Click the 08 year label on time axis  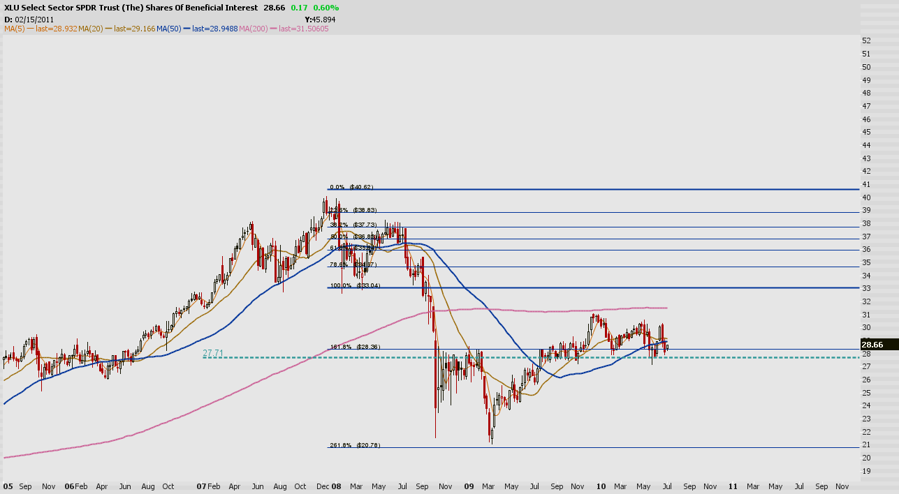point(336,486)
